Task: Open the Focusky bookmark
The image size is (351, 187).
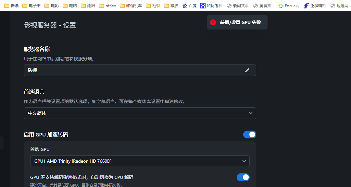Action: 289,6
